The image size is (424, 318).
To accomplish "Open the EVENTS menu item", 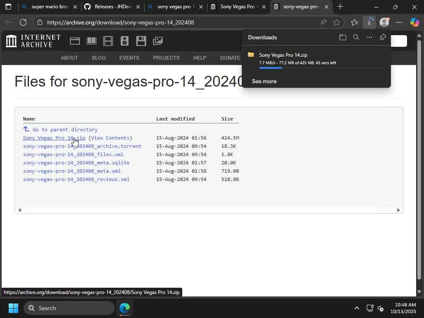I will click(x=129, y=58).
